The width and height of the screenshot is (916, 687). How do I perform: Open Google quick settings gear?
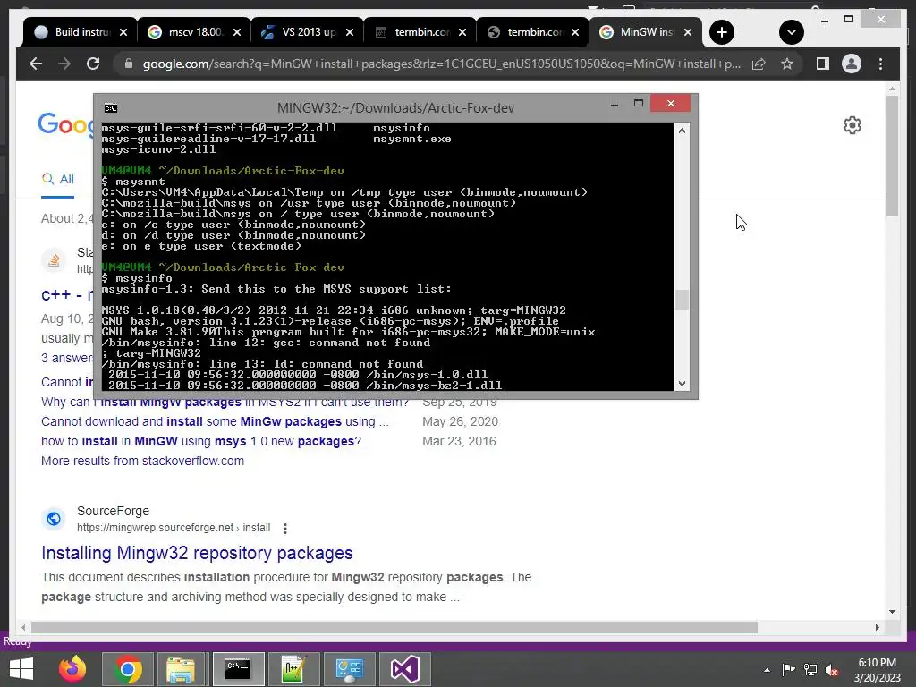pyautogui.click(x=852, y=125)
